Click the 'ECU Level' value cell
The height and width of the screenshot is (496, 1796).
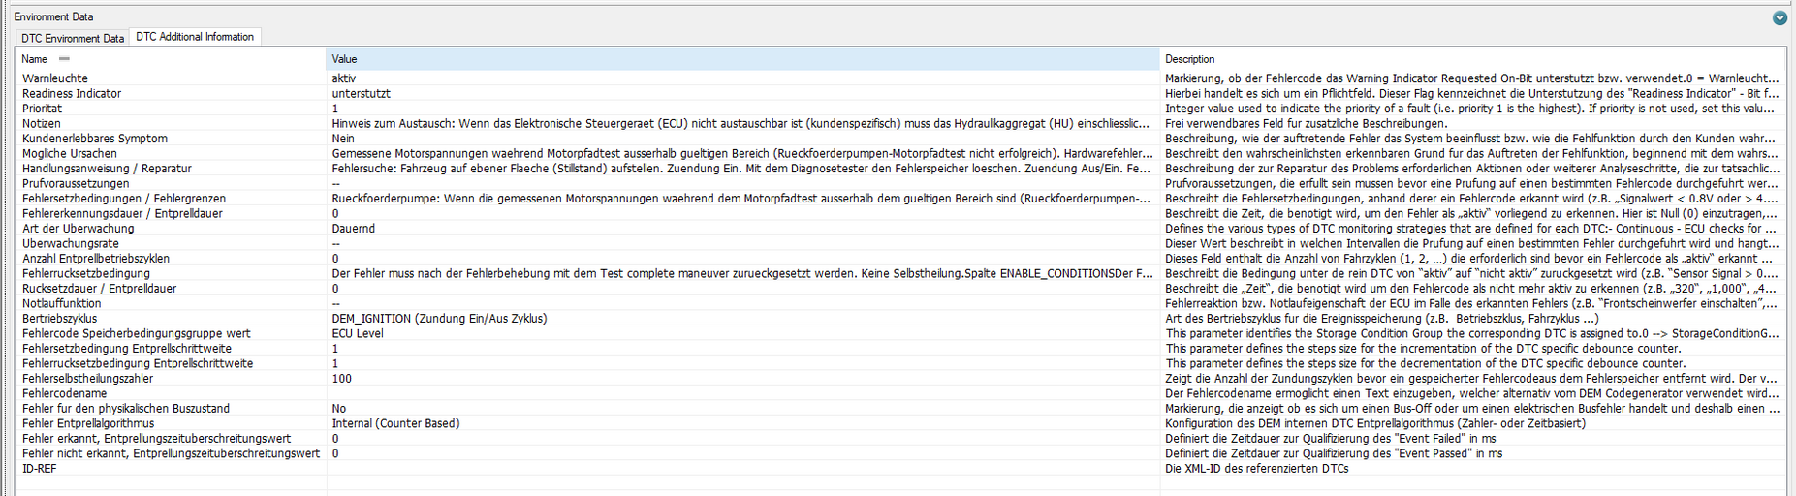358,333
